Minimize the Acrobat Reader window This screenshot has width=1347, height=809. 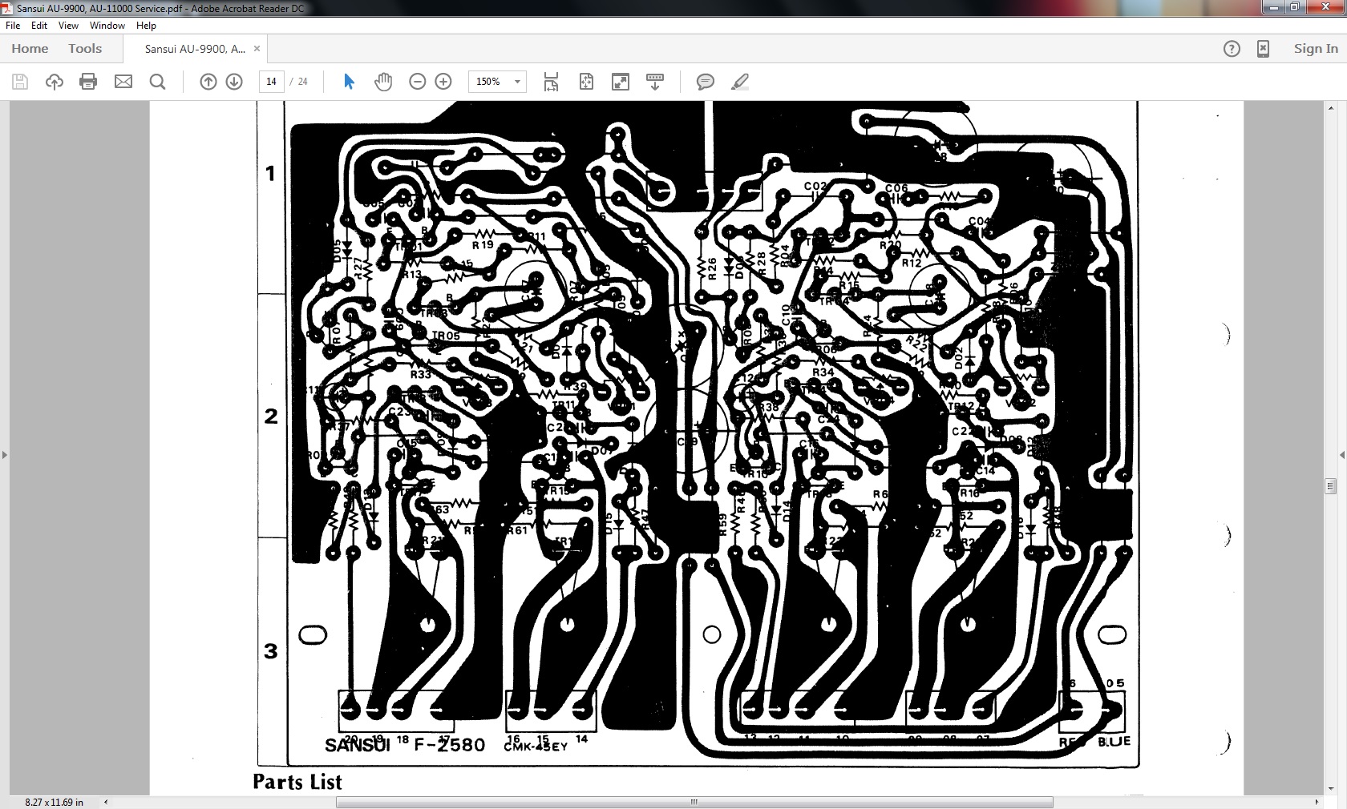(x=1274, y=8)
